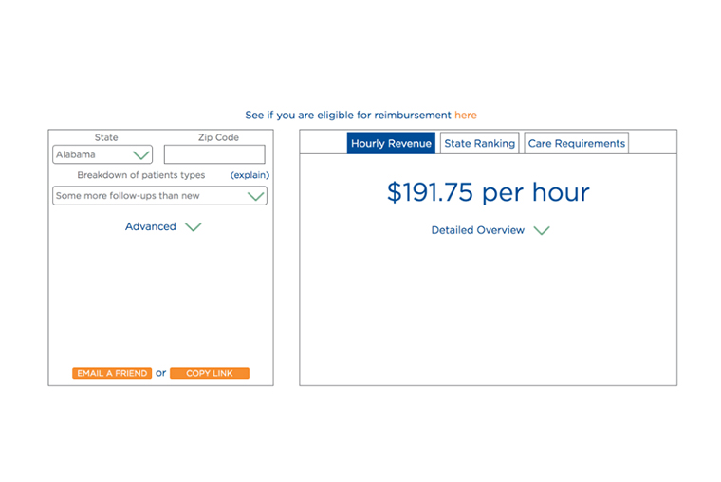
Task: Select the Care Requirements tab
Action: pos(576,144)
